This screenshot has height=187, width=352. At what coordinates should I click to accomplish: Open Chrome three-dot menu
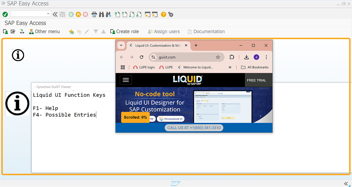[266, 57]
